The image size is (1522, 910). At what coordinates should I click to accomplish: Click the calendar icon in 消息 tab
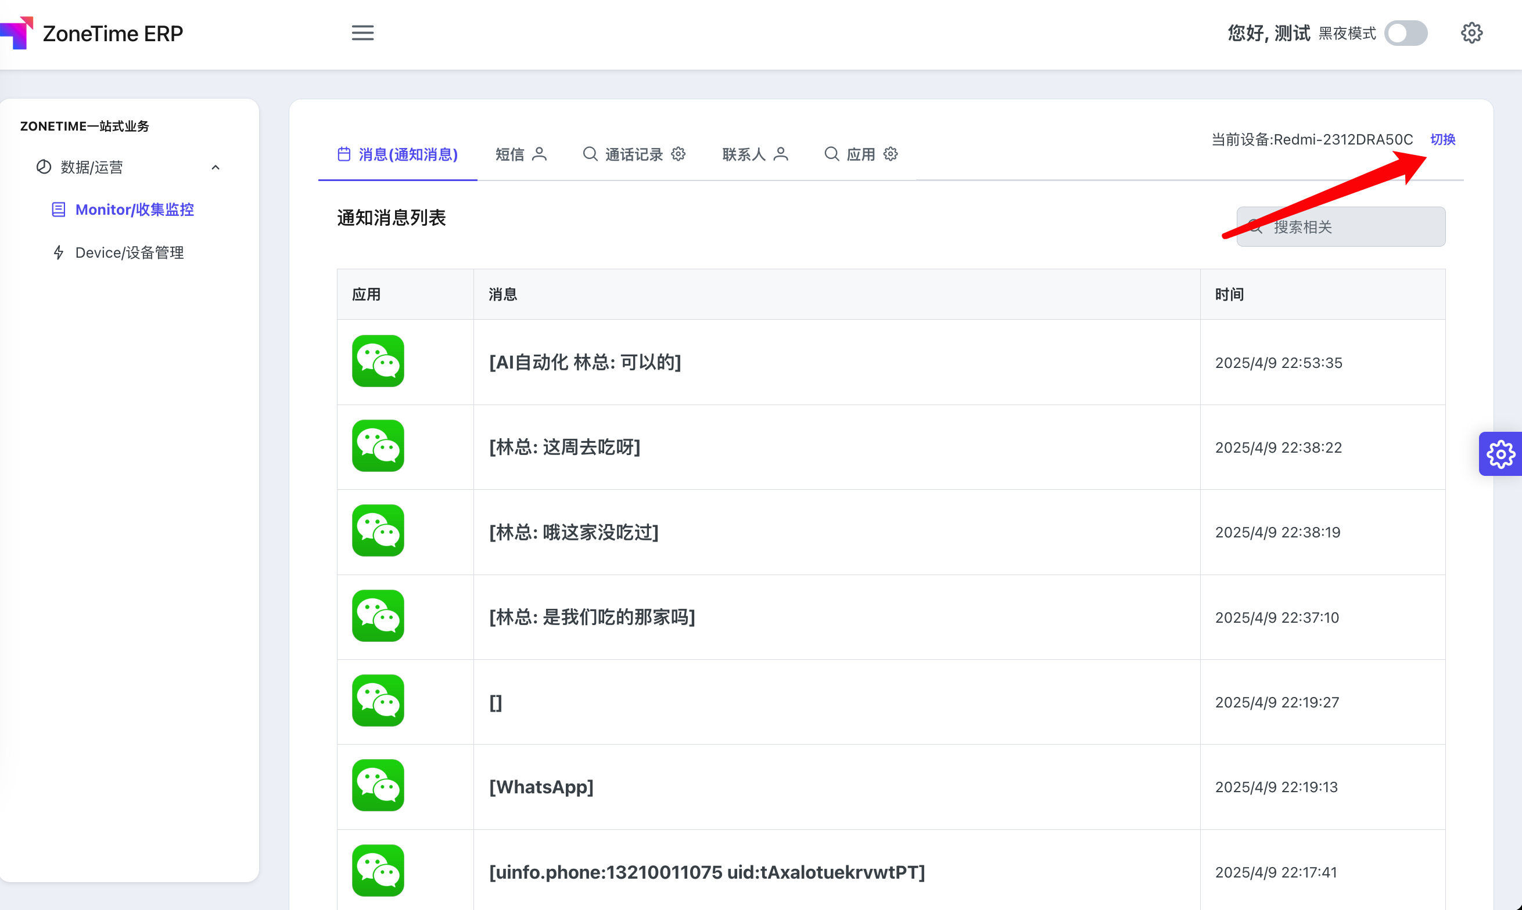click(344, 154)
